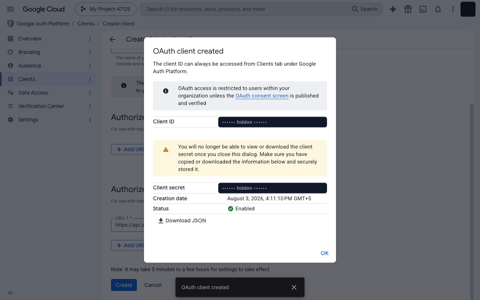Click the info icon in OAuth access notice
The width and height of the screenshot is (480, 300).
(166, 91)
